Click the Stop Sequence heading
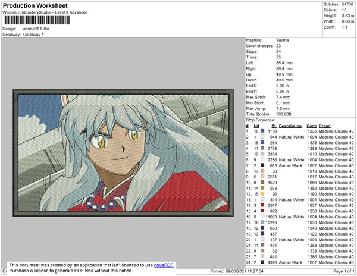The height and width of the screenshot is (276, 357). point(260,120)
